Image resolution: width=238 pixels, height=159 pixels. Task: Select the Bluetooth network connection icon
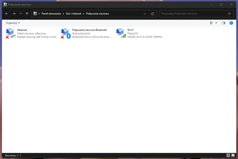point(66,34)
